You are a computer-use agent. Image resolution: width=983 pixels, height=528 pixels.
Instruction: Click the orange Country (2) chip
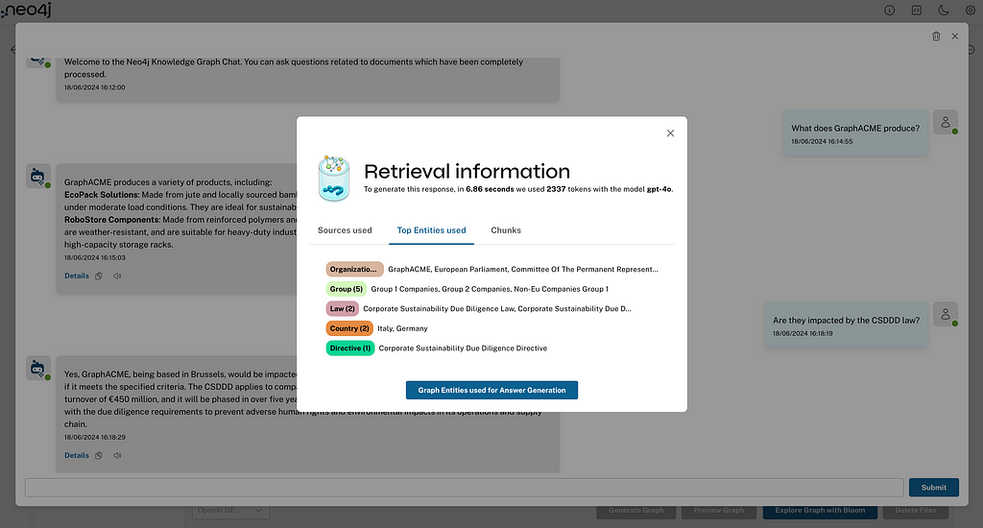point(349,328)
